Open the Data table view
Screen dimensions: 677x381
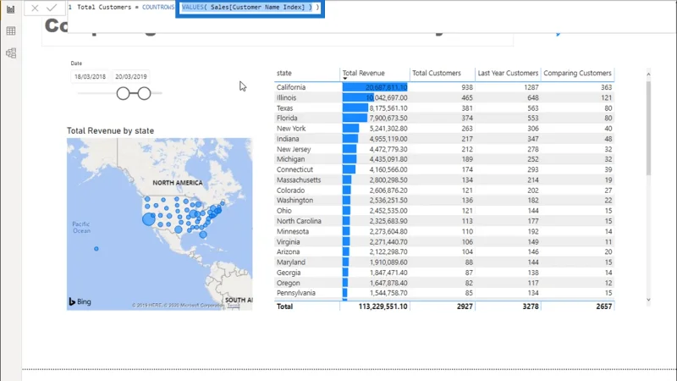11,31
